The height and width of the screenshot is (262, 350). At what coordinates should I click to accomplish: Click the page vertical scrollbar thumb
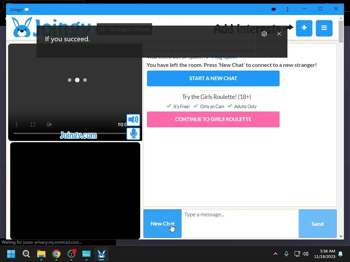[x=341, y=32]
